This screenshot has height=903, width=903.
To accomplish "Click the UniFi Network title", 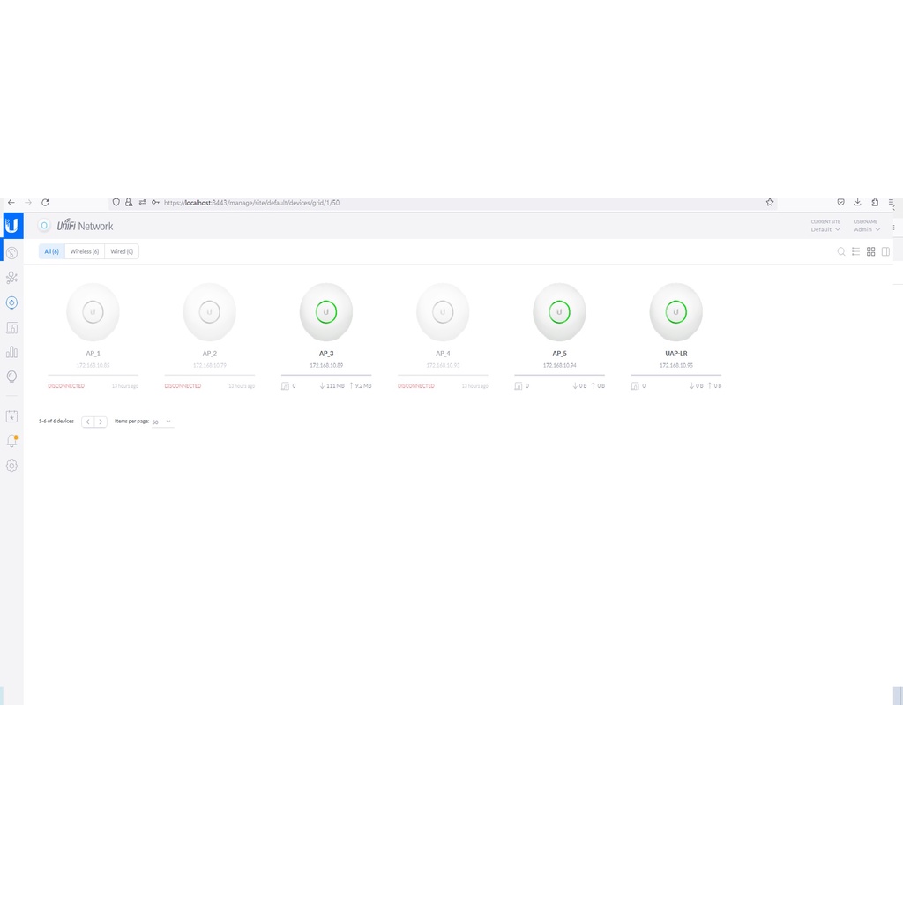I will pyautogui.click(x=85, y=226).
